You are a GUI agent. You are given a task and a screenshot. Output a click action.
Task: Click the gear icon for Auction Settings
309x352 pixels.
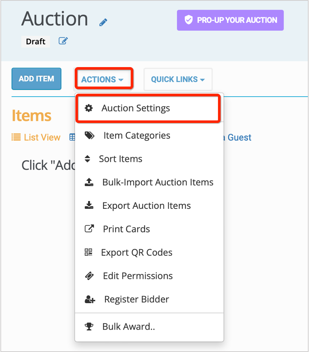[89, 108]
